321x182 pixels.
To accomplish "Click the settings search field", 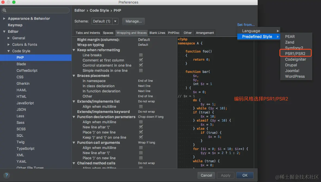I will (35, 10).
